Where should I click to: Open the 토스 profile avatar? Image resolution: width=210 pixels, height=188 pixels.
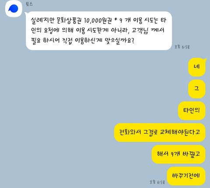click(x=14, y=9)
